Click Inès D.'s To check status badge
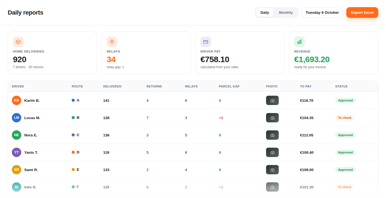 (345, 187)
